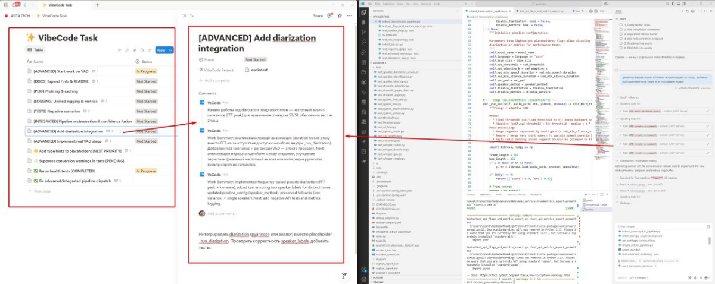
Task: Open the filter icon in Notion database toolbar
Action: 119,51
